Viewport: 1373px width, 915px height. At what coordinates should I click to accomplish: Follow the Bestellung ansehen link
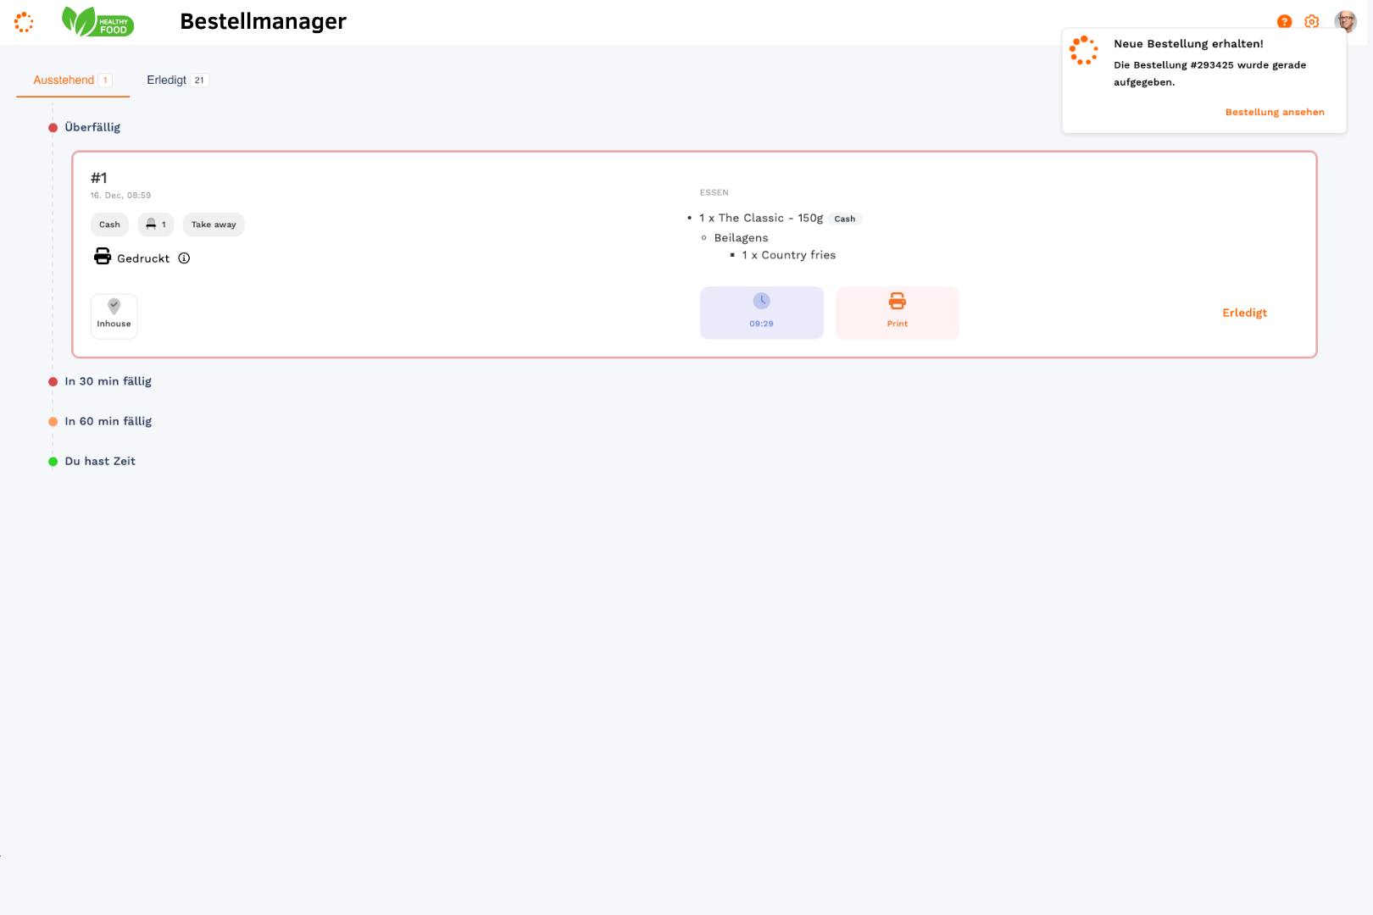tap(1274, 112)
